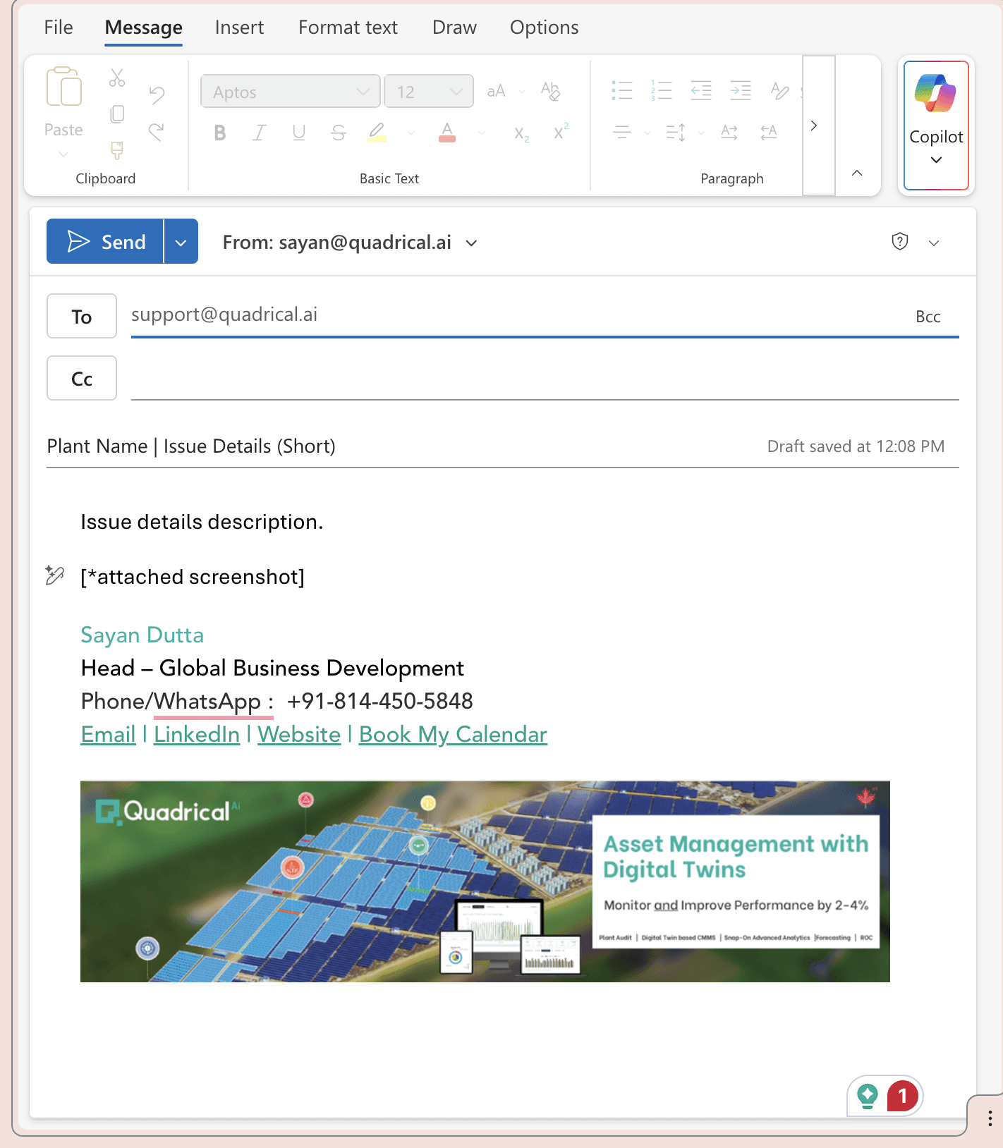Viewport: 1003px width, 1148px height.
Task: Click the Quadrical banner image
Action: click(x=485, y=881)
